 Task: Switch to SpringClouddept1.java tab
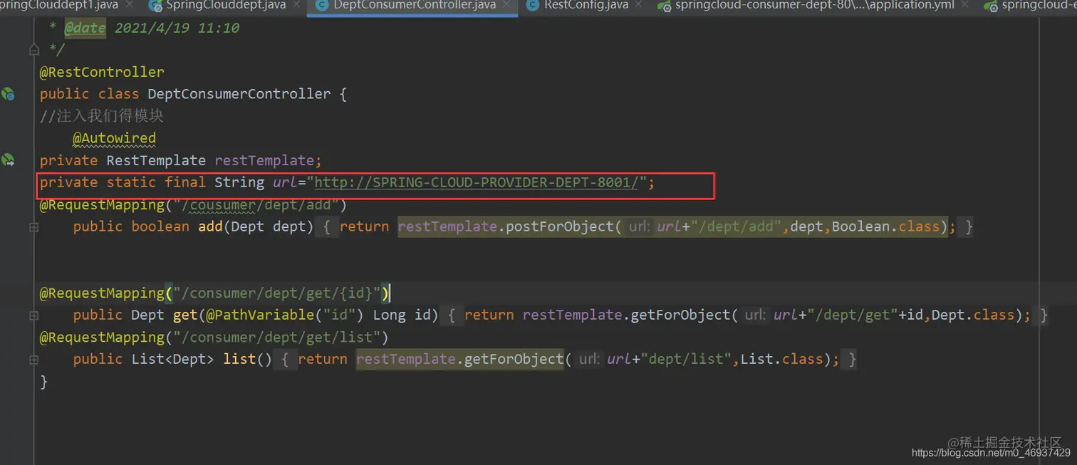[x=61, y=6]
